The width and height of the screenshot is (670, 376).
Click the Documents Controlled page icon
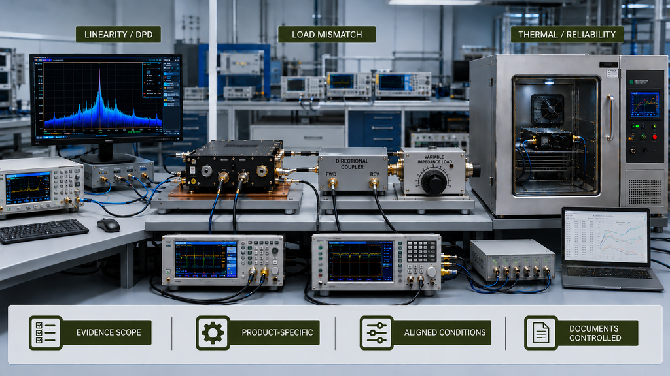click(541, 332)
